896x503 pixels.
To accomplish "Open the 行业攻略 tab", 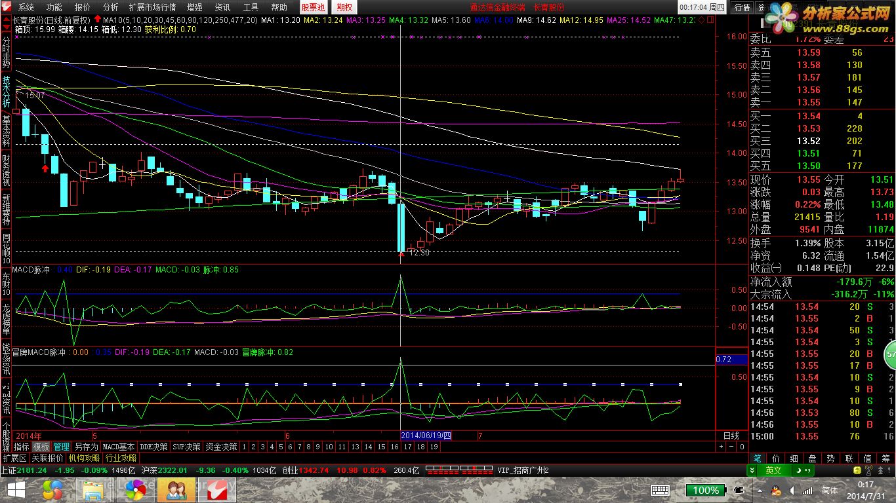I will click(121, 458).
